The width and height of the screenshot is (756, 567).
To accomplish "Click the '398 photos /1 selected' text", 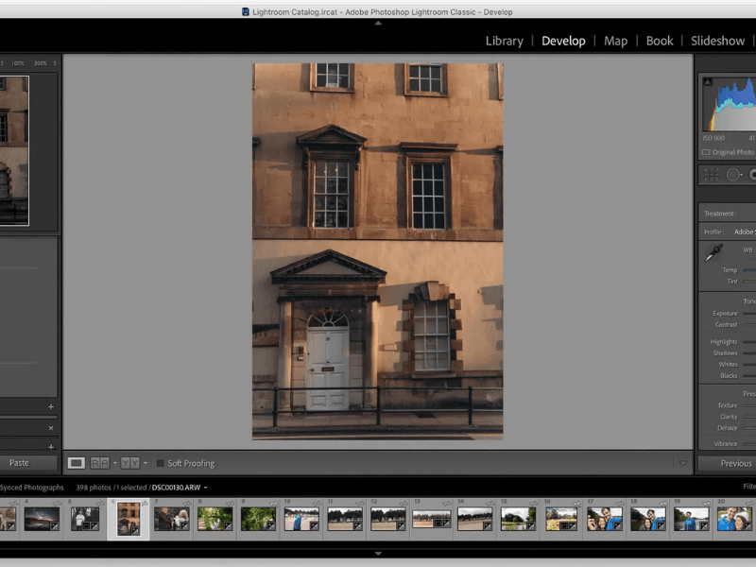I will [x=112, y=488].
